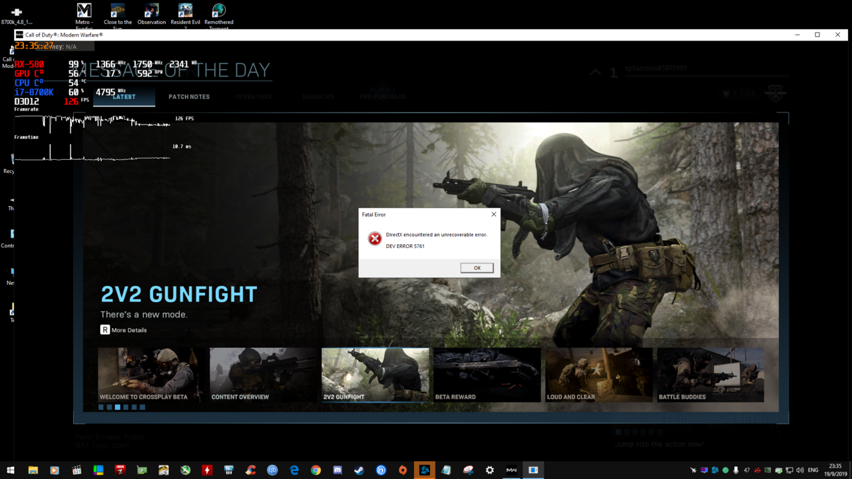Open the LATEST tab

point(124,96)
